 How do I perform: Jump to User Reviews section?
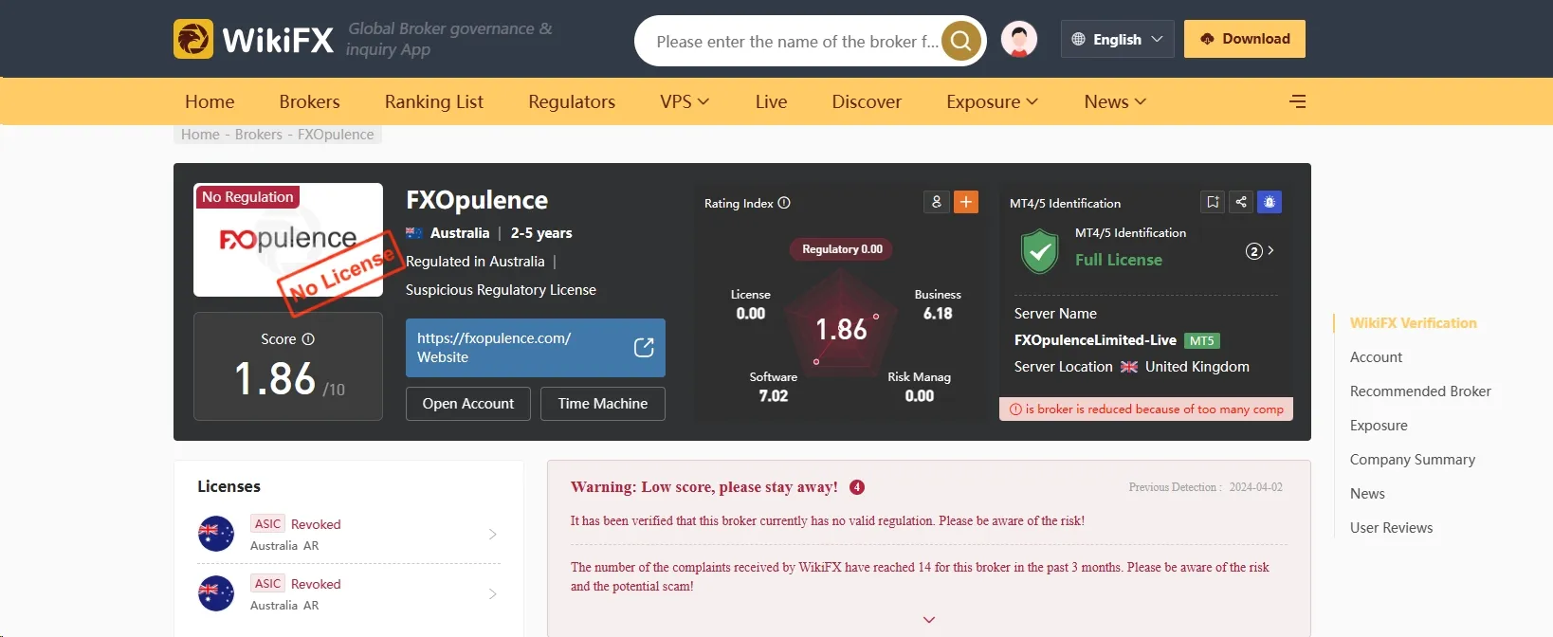[x=1391, y=528]
